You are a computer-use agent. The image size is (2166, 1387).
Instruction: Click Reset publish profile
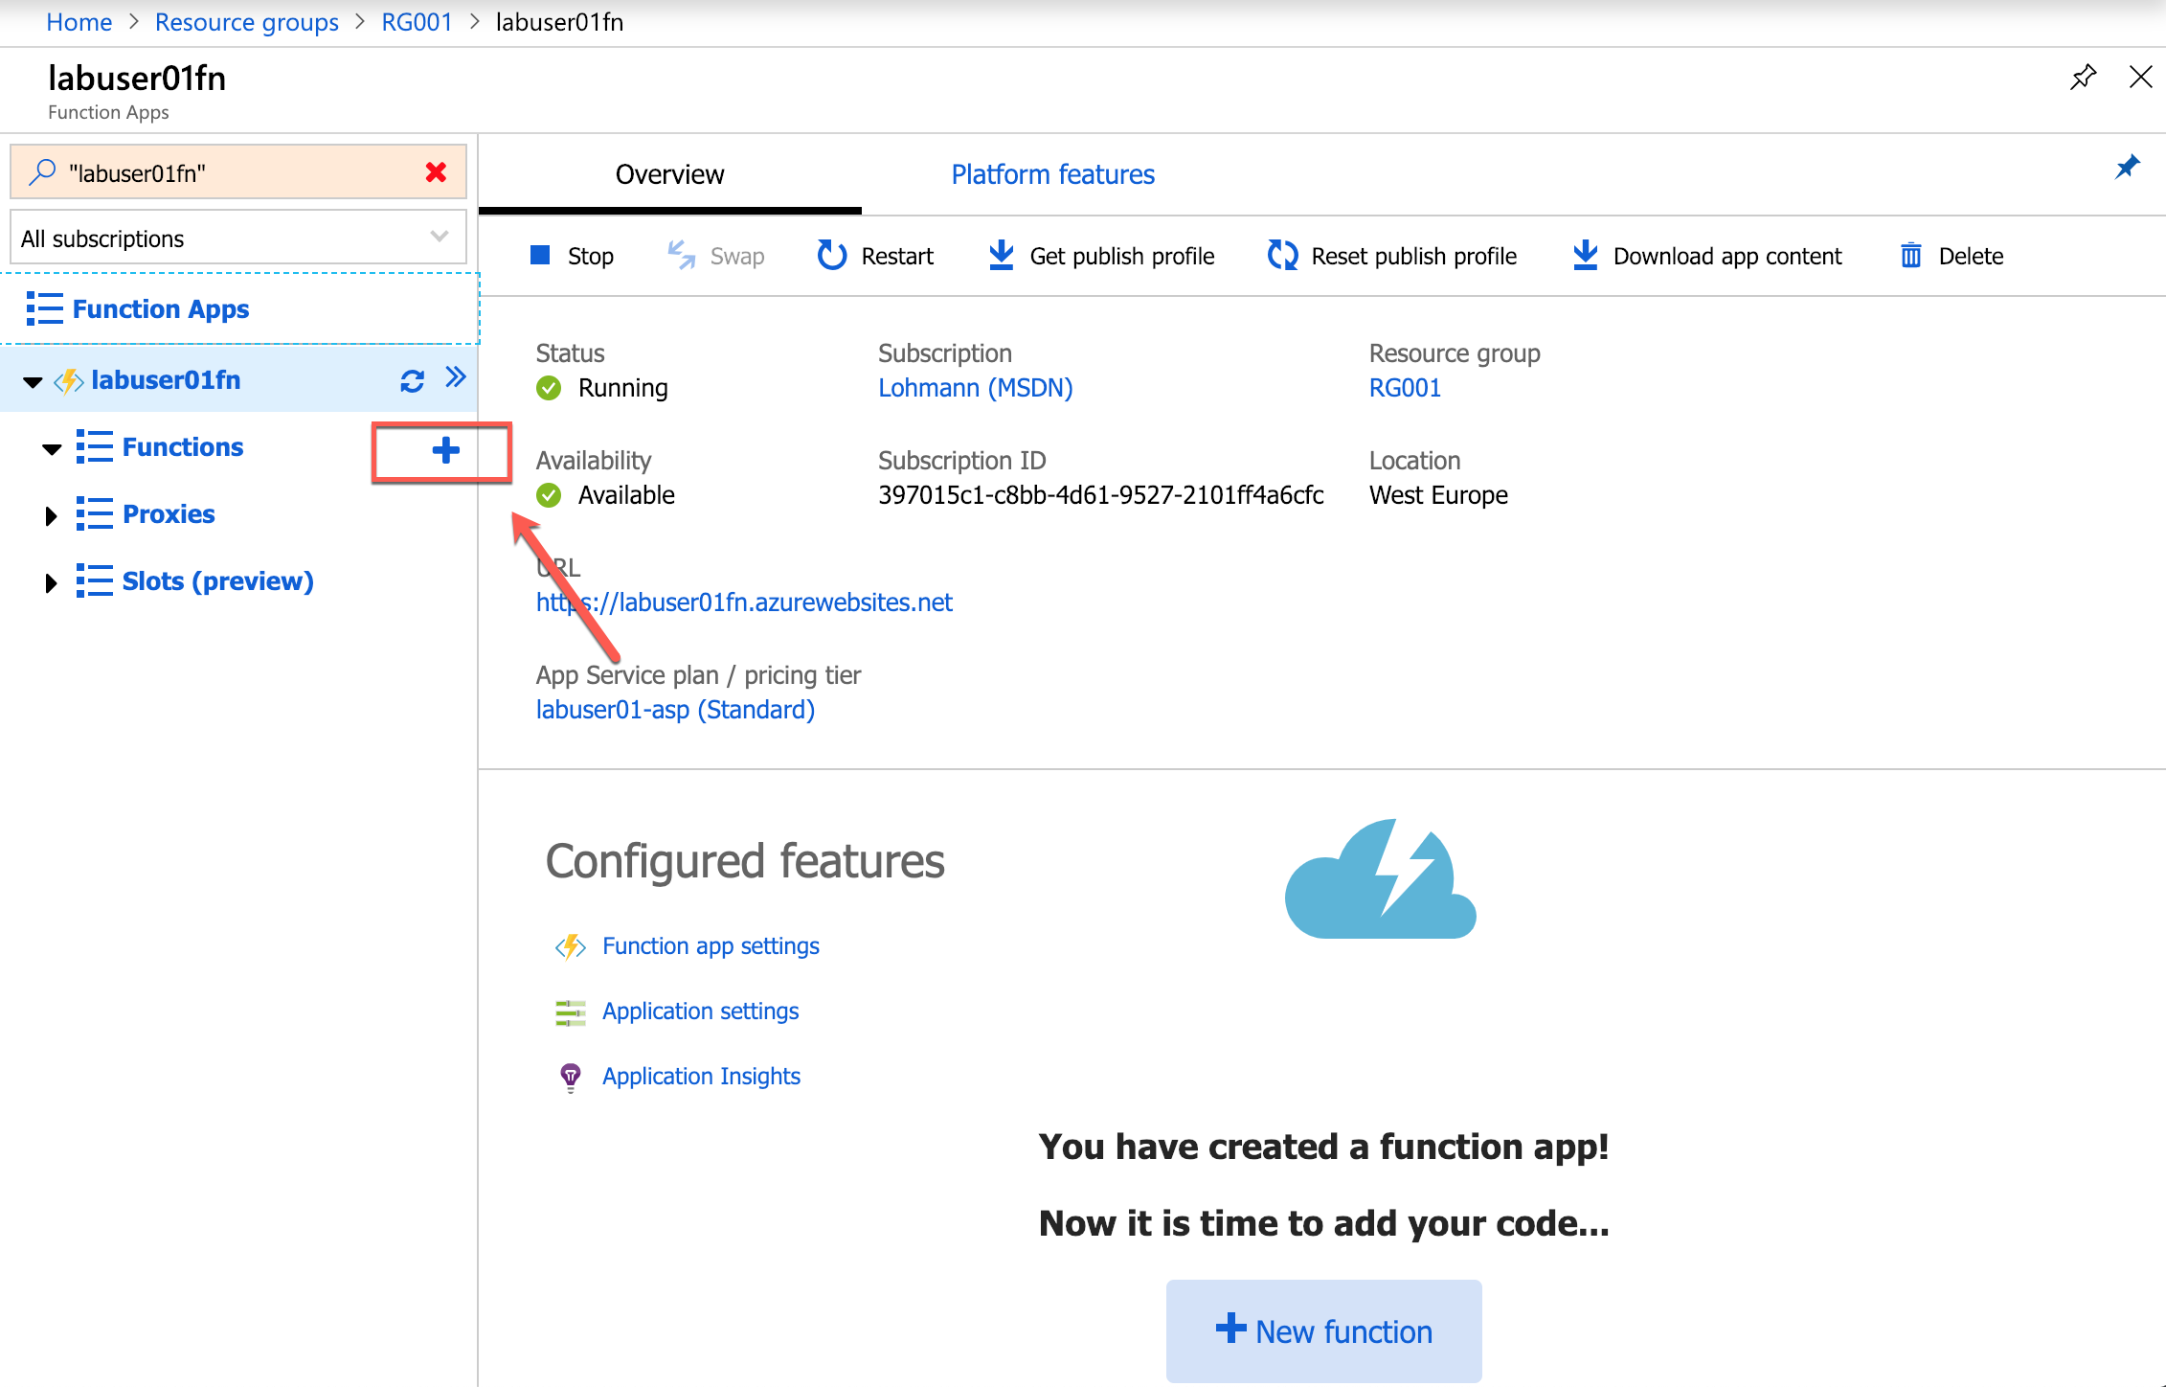coord(1392,256)
